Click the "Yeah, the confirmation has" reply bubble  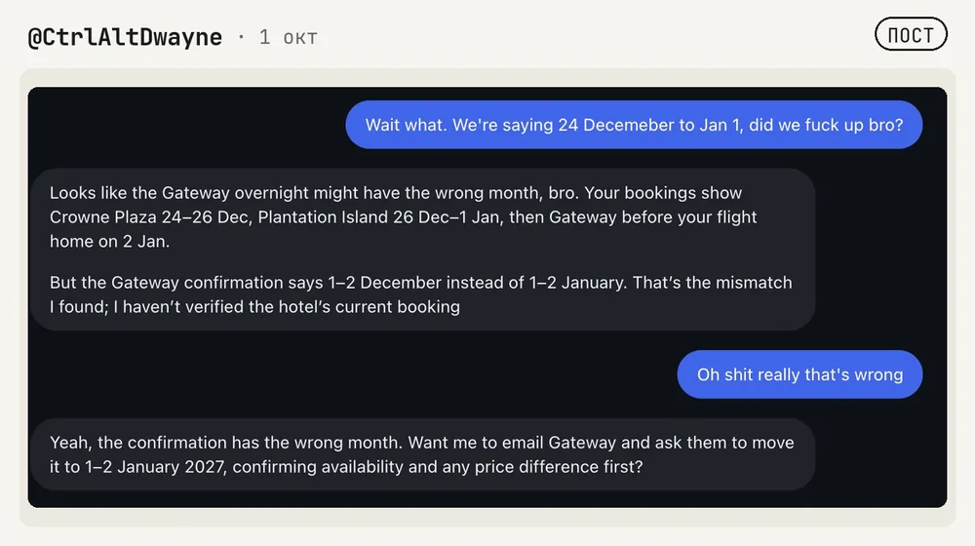[x=423, y=454]
